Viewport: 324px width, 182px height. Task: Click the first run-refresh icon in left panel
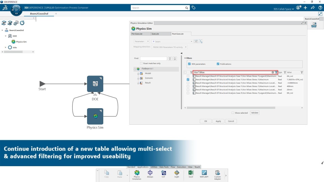4,23
